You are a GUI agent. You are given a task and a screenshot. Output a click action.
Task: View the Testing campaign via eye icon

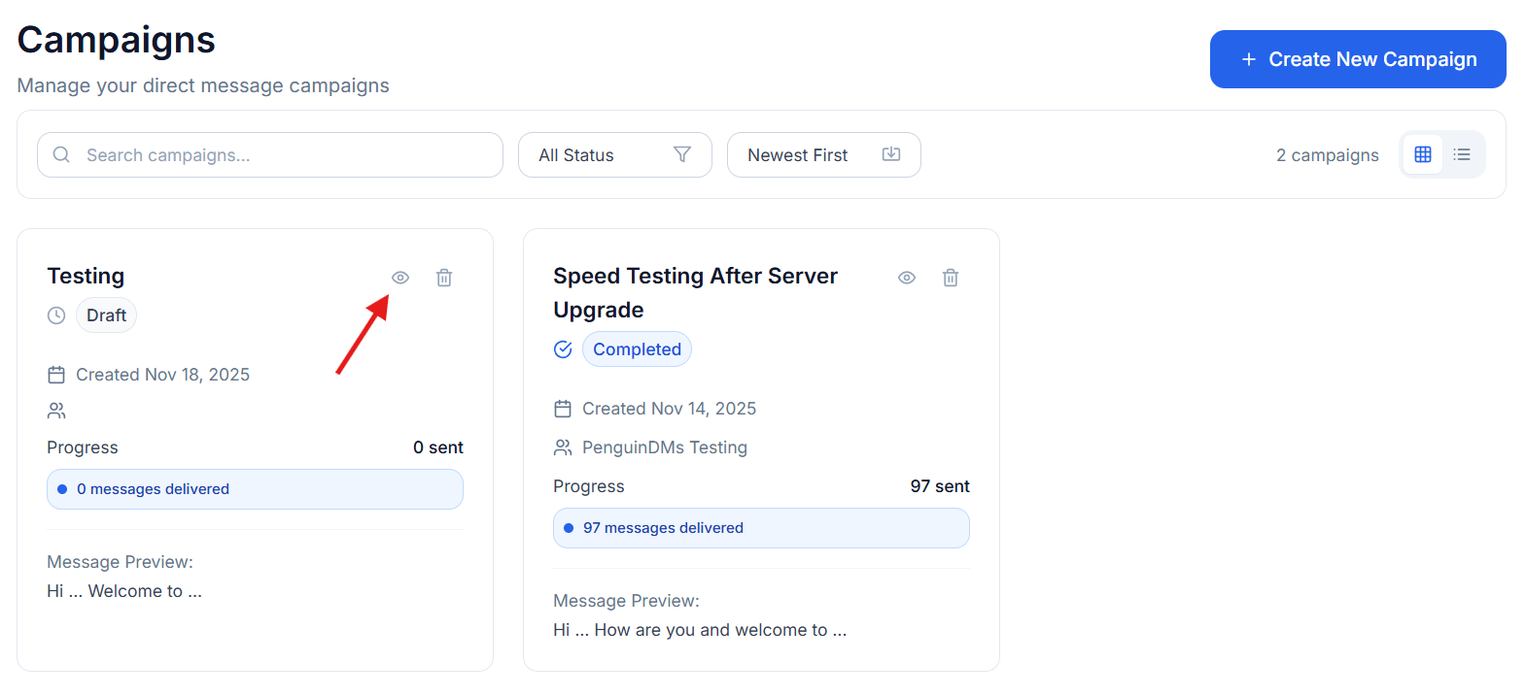click(x=400, y=278)
